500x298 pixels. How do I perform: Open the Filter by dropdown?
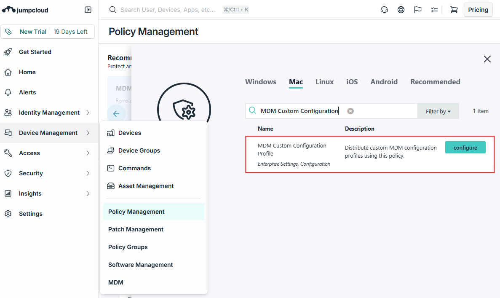click(x=438, y=111)
